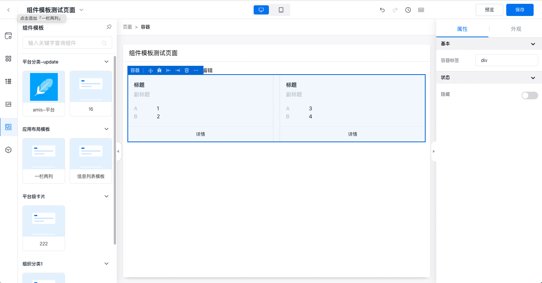The height and width of the screenshot is (283, 542).
Task: Focus the 输入关键字查询组件 search field
Action: click(67, 43)
